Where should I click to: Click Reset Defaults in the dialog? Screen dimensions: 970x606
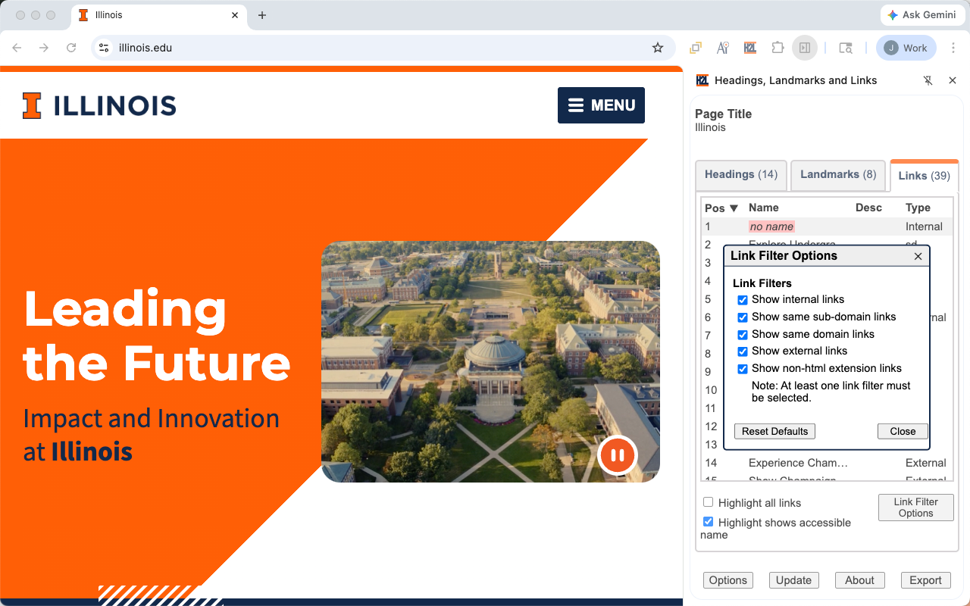tap(774, 431)
